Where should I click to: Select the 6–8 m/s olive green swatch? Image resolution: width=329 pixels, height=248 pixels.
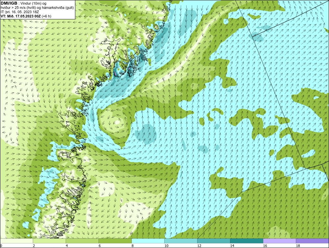pyautogui.click(x=115, y=241)
